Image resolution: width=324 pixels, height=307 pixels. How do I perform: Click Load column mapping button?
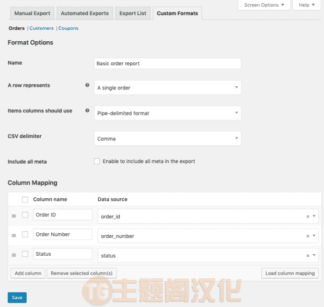pyautogui.click(x=290, y=274)
